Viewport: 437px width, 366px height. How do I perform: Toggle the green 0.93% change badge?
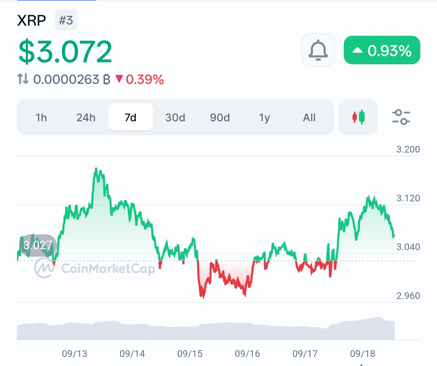point(382,50)
